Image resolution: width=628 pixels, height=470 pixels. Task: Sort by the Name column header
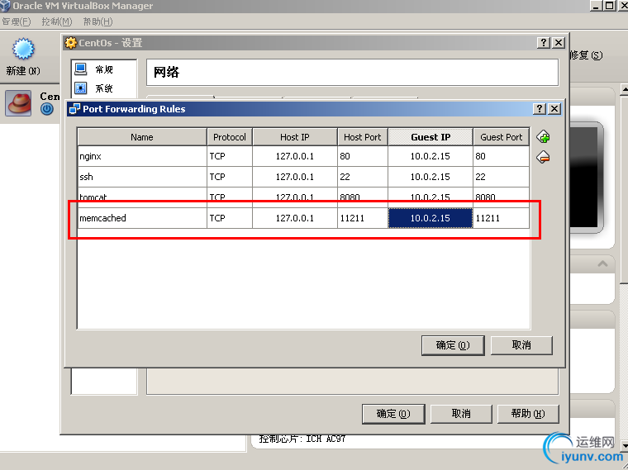coord(142,137)
